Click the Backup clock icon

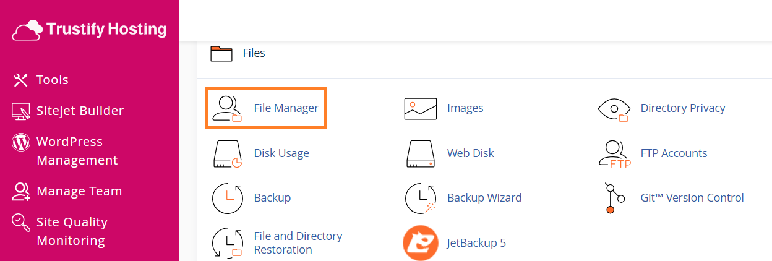click(227, 199)
